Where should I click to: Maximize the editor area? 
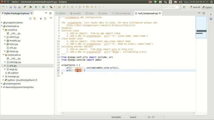pos(204,13)
